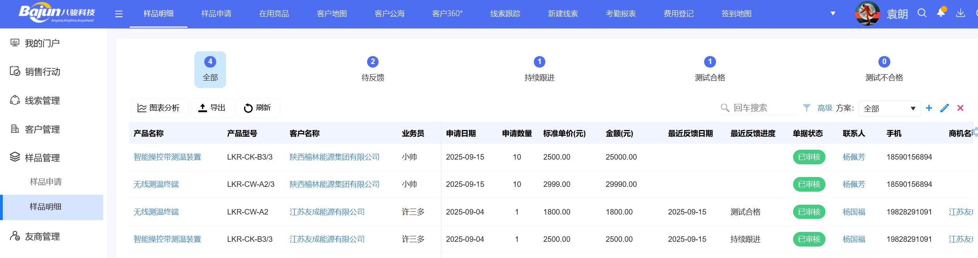Switch to the 客户地图 tab
Screen dimensions: 978x258
(332, 14)
